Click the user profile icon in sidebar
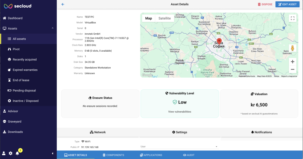 pos(4,153)
